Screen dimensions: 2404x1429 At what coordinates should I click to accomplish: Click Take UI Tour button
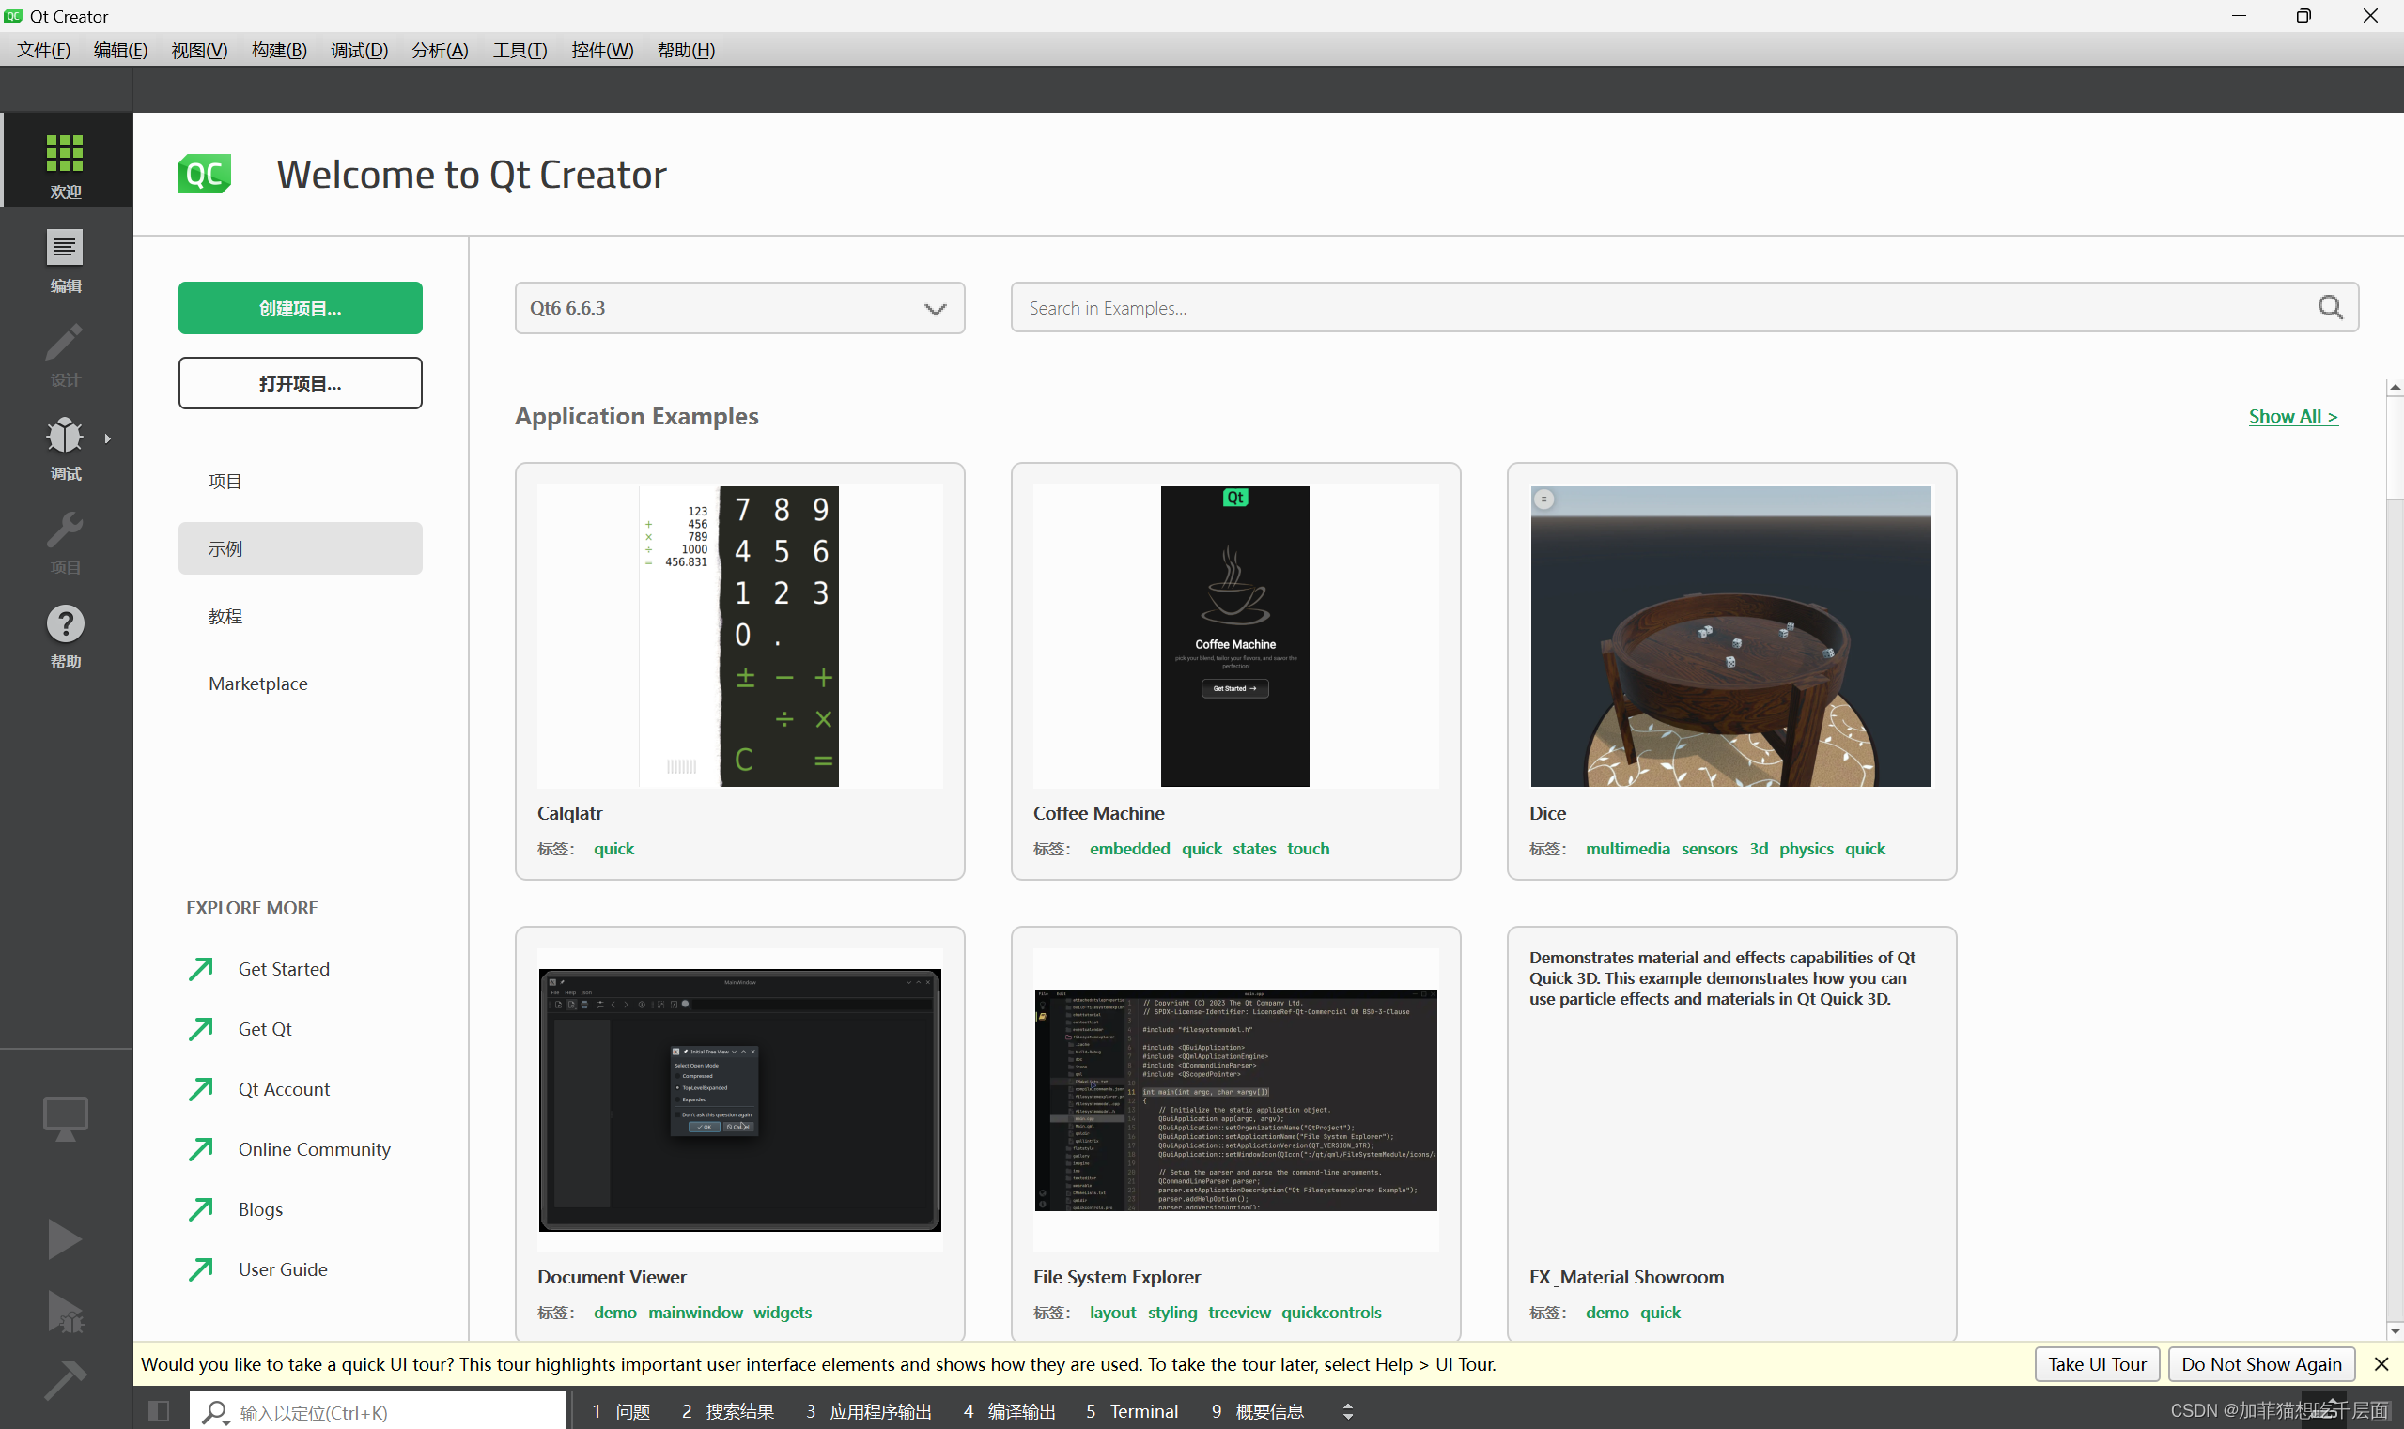[x=2097, y=1363]
